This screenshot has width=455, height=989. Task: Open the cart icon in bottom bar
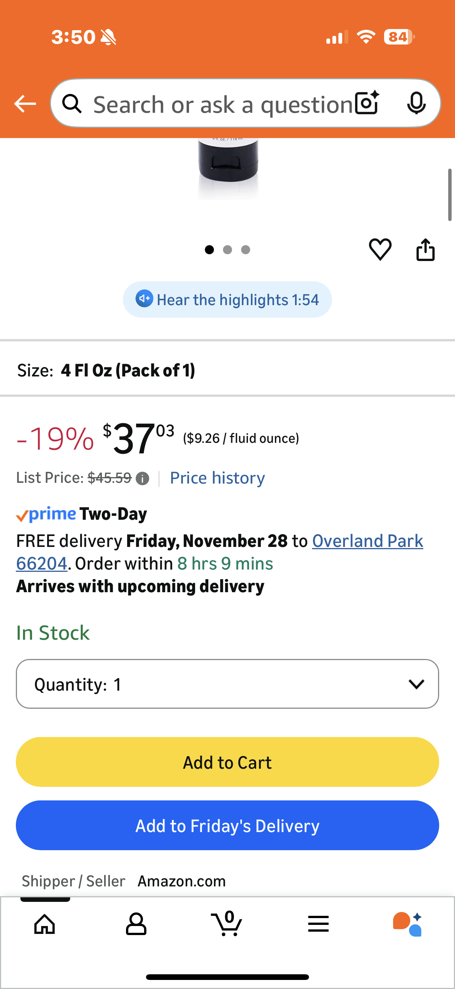tap(227, 924)
